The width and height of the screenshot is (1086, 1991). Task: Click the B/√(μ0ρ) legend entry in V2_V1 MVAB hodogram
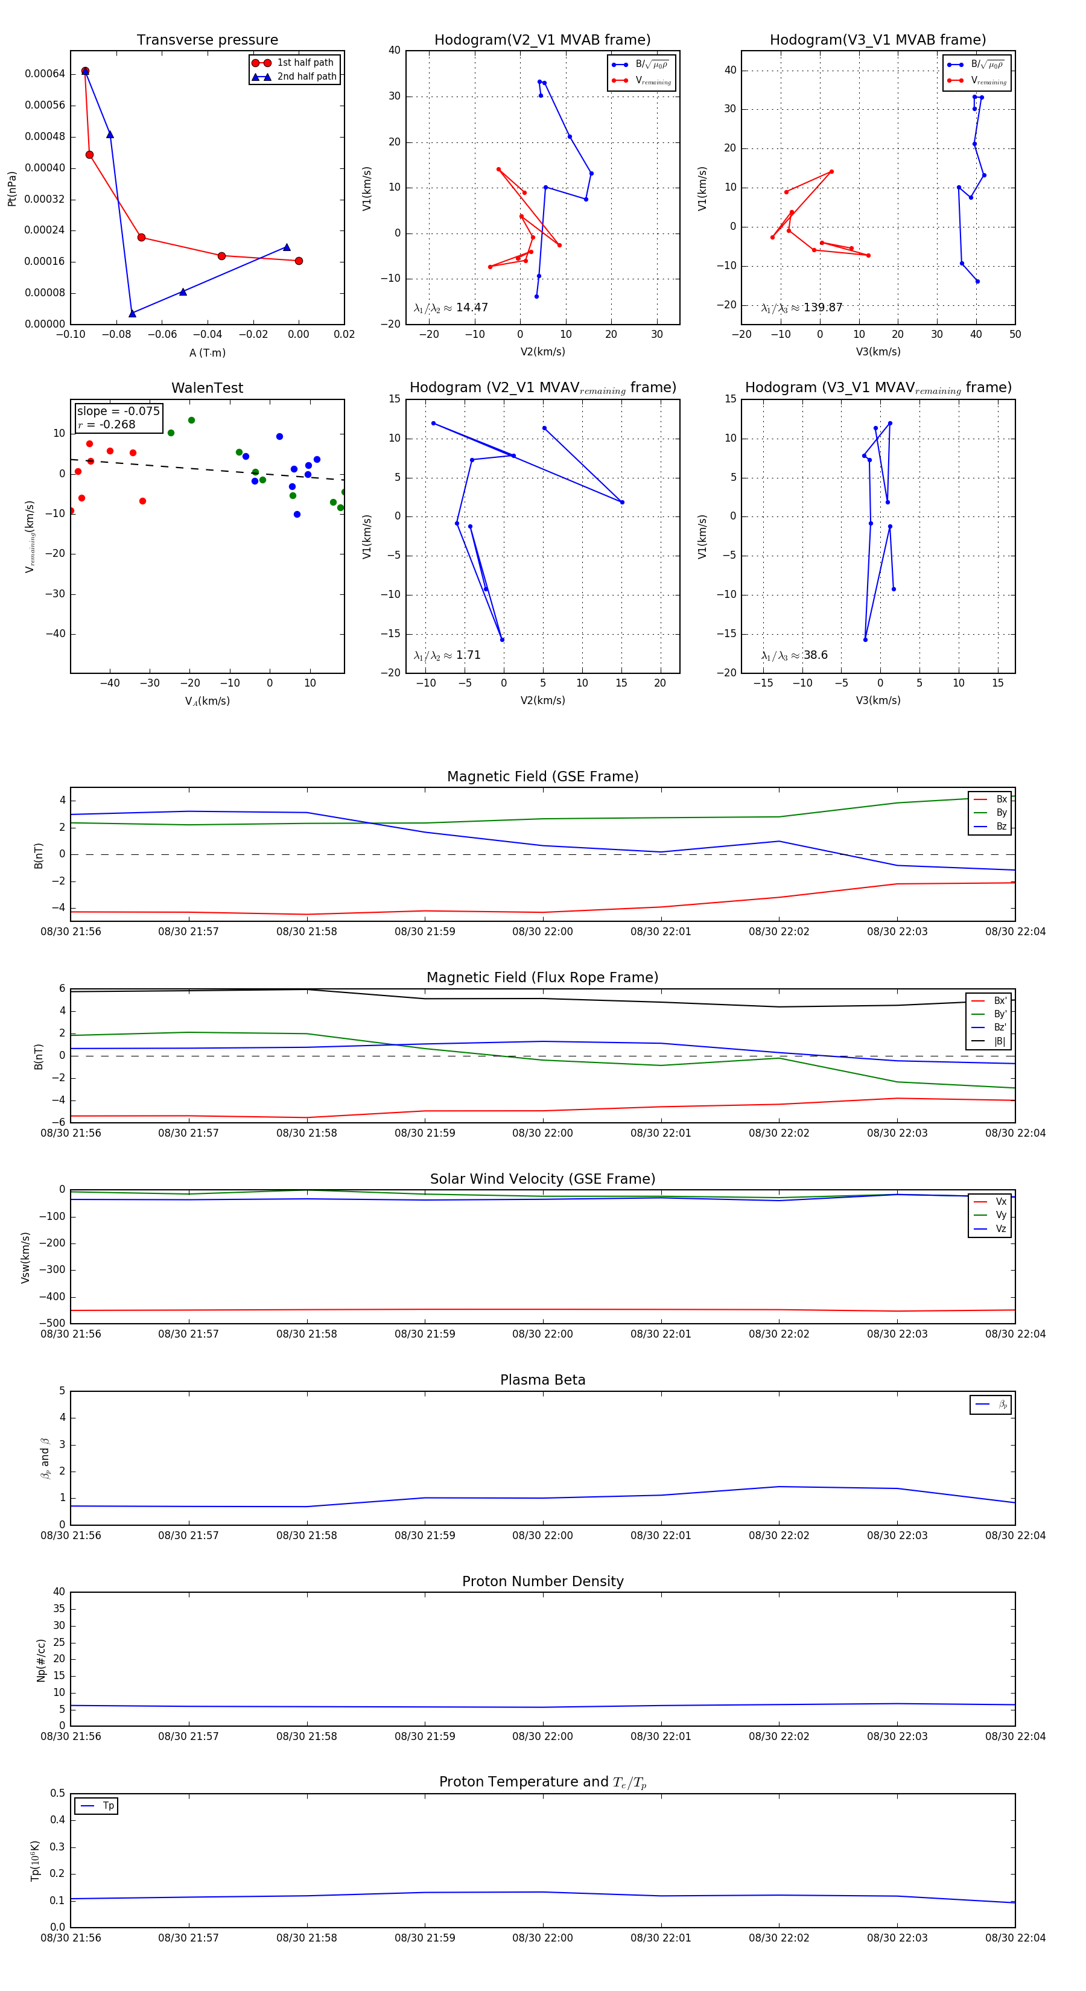(641, 64)
